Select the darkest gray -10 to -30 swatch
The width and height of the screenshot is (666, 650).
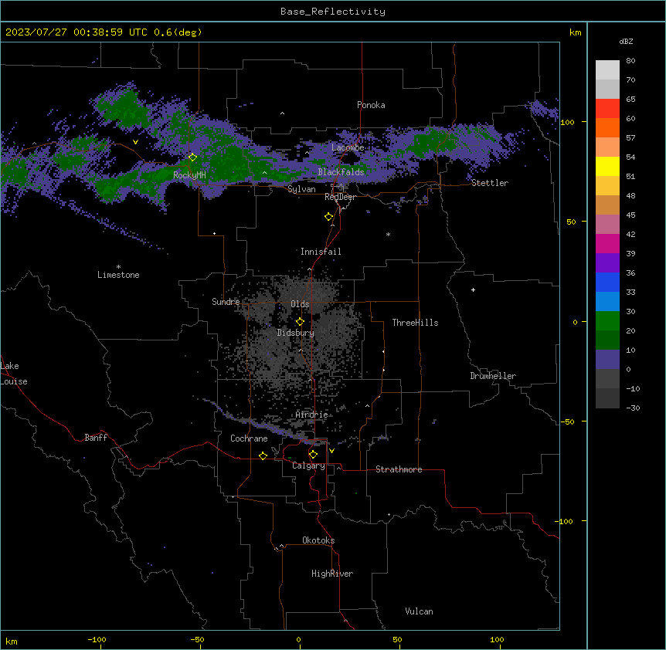607,398
